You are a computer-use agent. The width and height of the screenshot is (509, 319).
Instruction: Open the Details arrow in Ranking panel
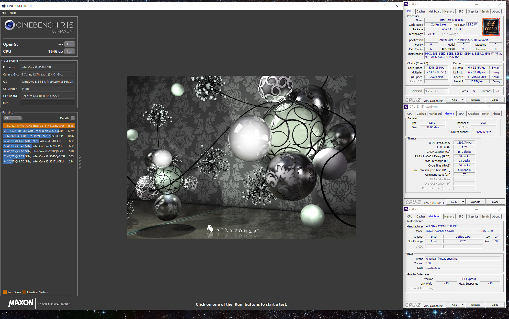pos(73,118)
